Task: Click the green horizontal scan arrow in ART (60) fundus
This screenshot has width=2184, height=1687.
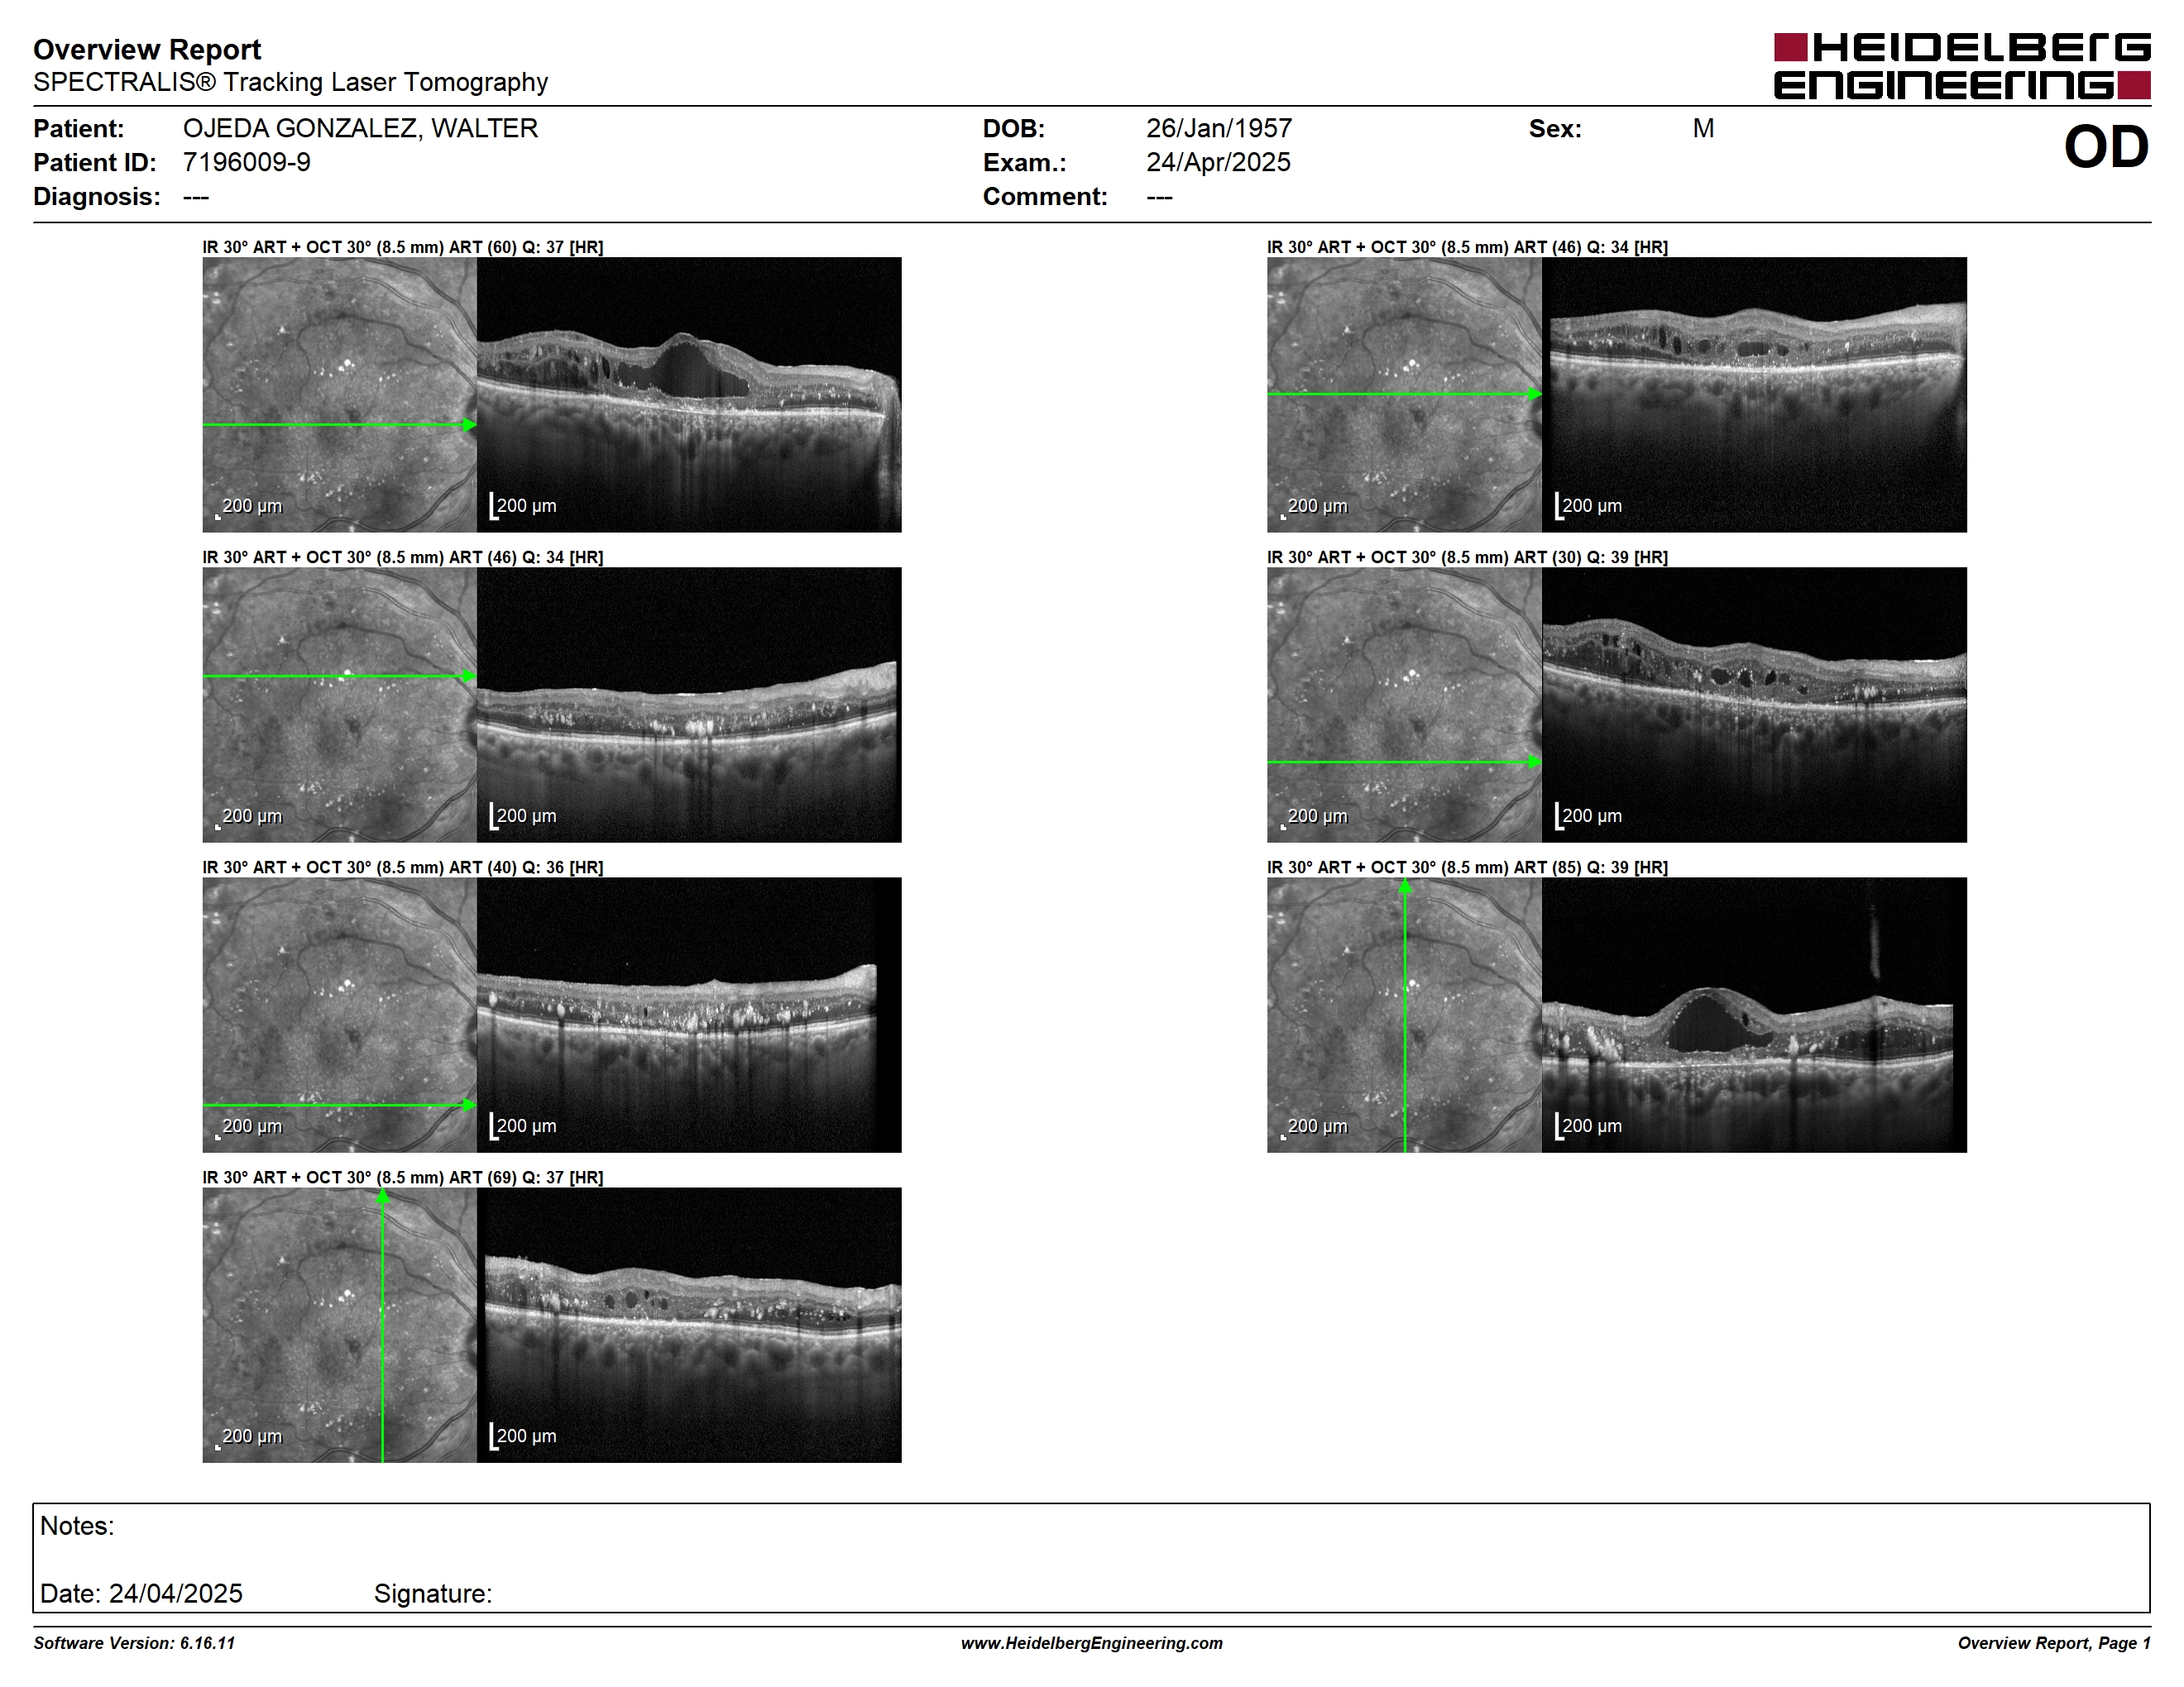Action: tap(340, 425)
